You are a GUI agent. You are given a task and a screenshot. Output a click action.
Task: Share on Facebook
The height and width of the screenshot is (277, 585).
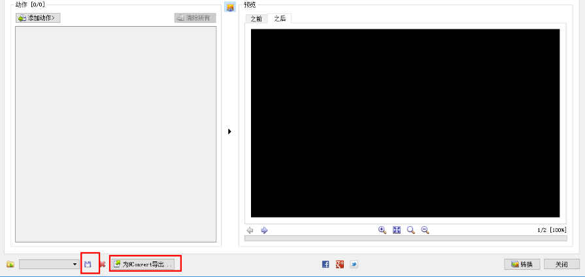click(326, 265)
